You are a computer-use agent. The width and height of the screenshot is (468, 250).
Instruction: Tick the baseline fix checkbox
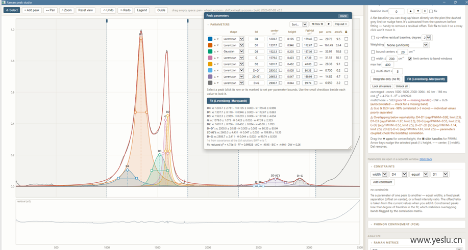431,11
